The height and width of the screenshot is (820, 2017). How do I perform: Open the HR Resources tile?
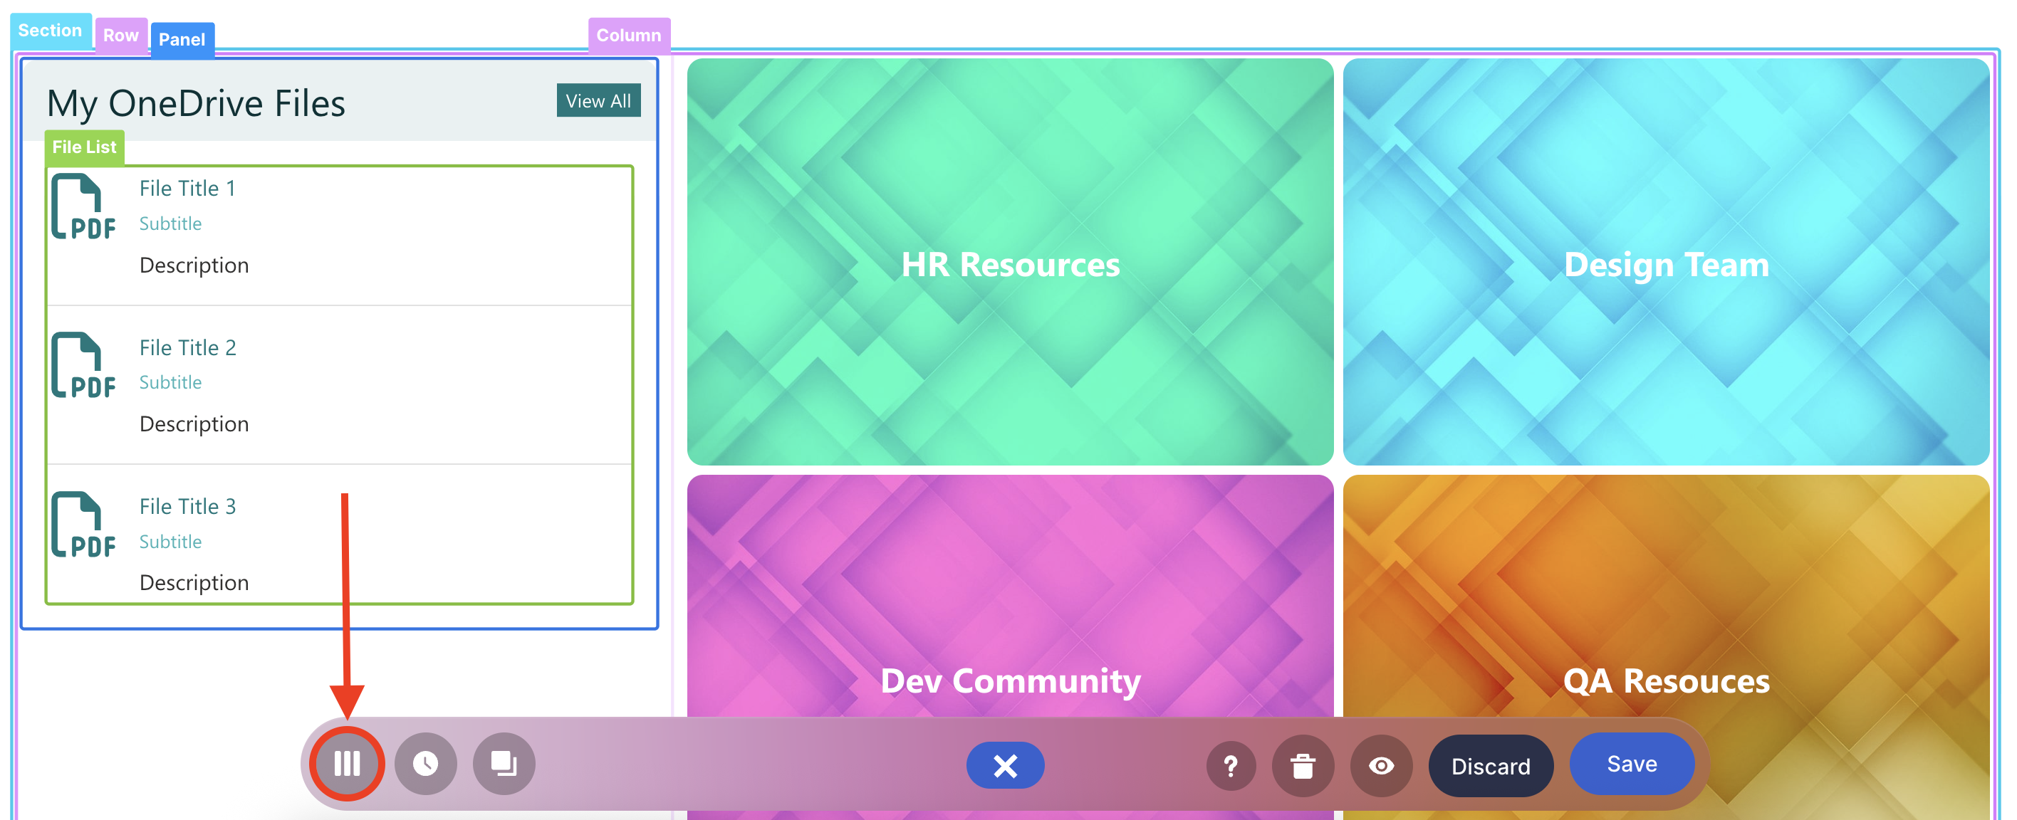point(1009,262)
